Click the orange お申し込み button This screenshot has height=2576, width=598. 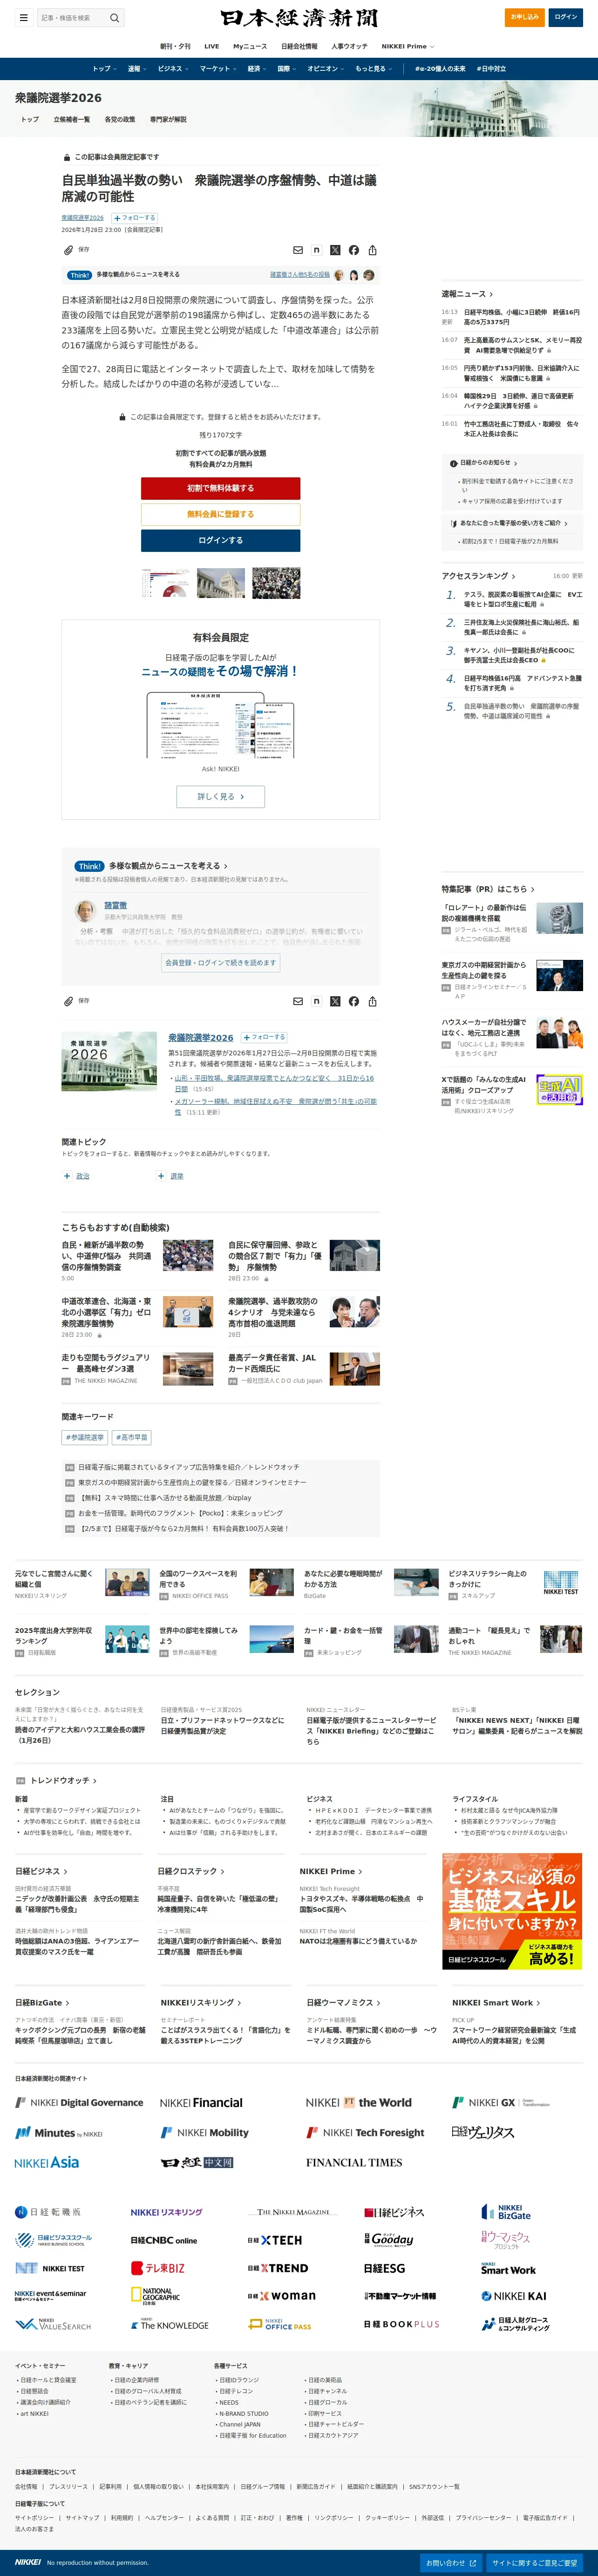pos(525,17)
